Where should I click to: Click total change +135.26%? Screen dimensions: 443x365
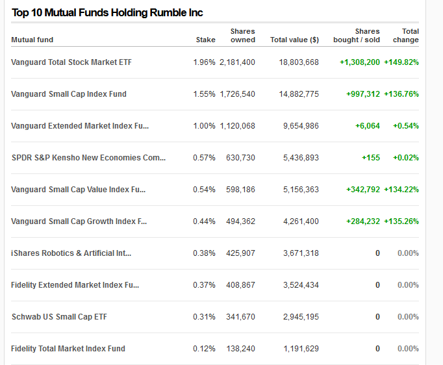pos(401,221)
